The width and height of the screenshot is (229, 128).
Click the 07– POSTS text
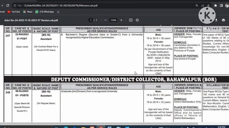22,96
